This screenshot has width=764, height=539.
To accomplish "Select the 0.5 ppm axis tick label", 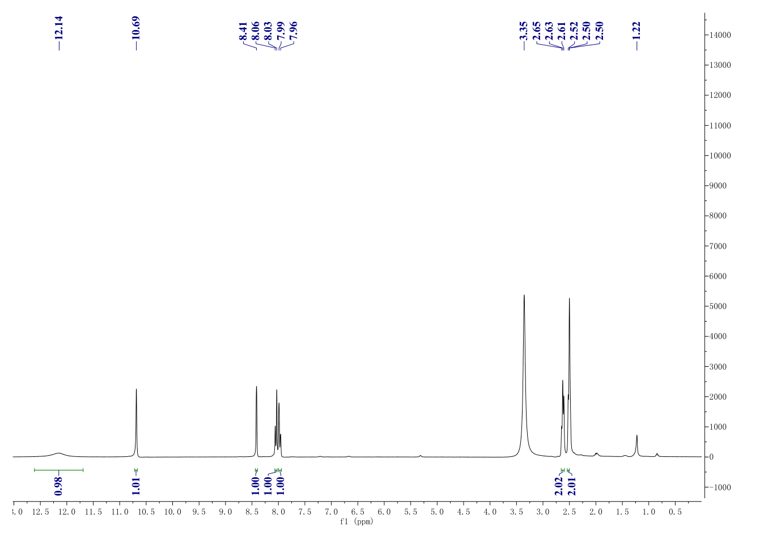I will pyautogui.click(x=675, y=512).
